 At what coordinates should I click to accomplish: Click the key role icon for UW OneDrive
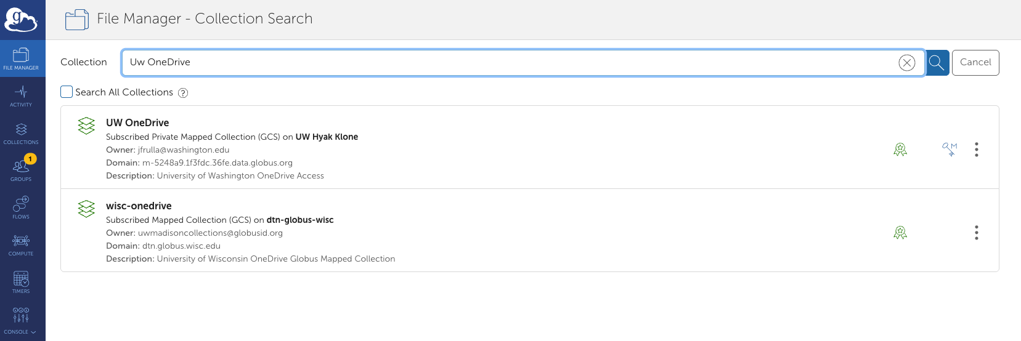[x=950, y=150]
